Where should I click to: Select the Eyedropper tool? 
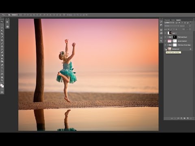coord(2,37)
